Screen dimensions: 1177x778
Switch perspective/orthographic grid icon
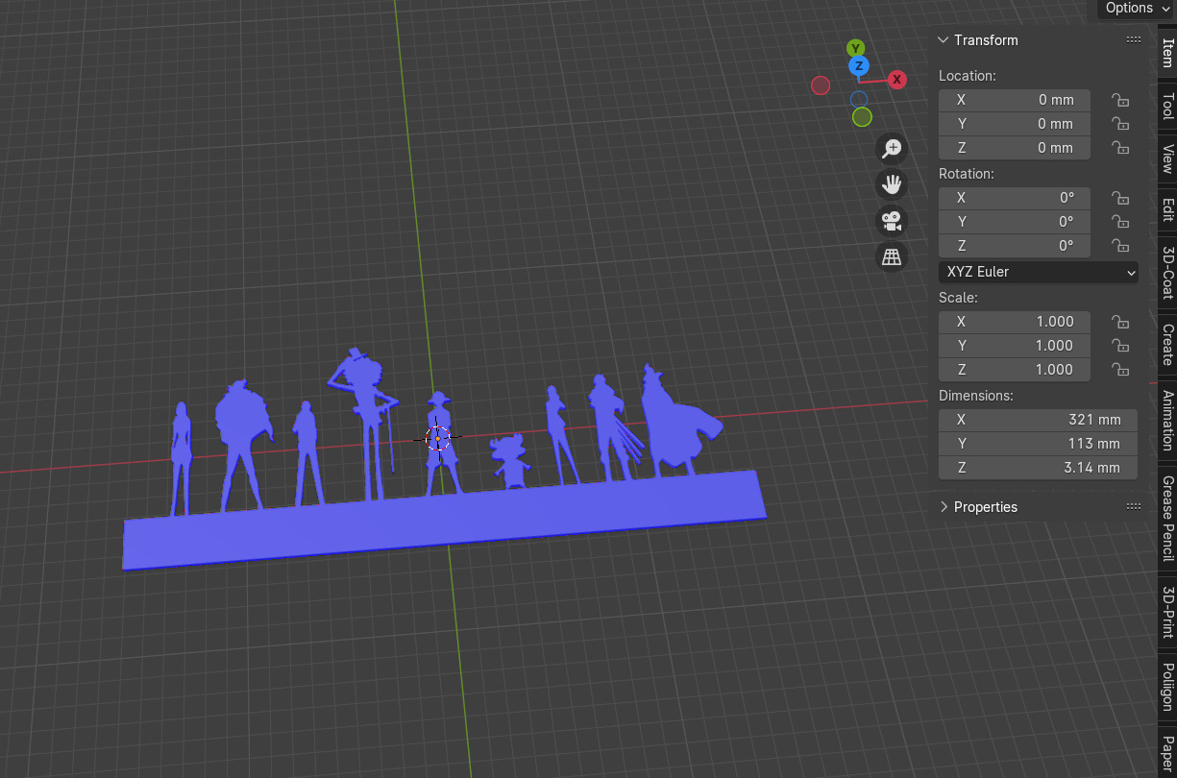click(x=893, y=256)
